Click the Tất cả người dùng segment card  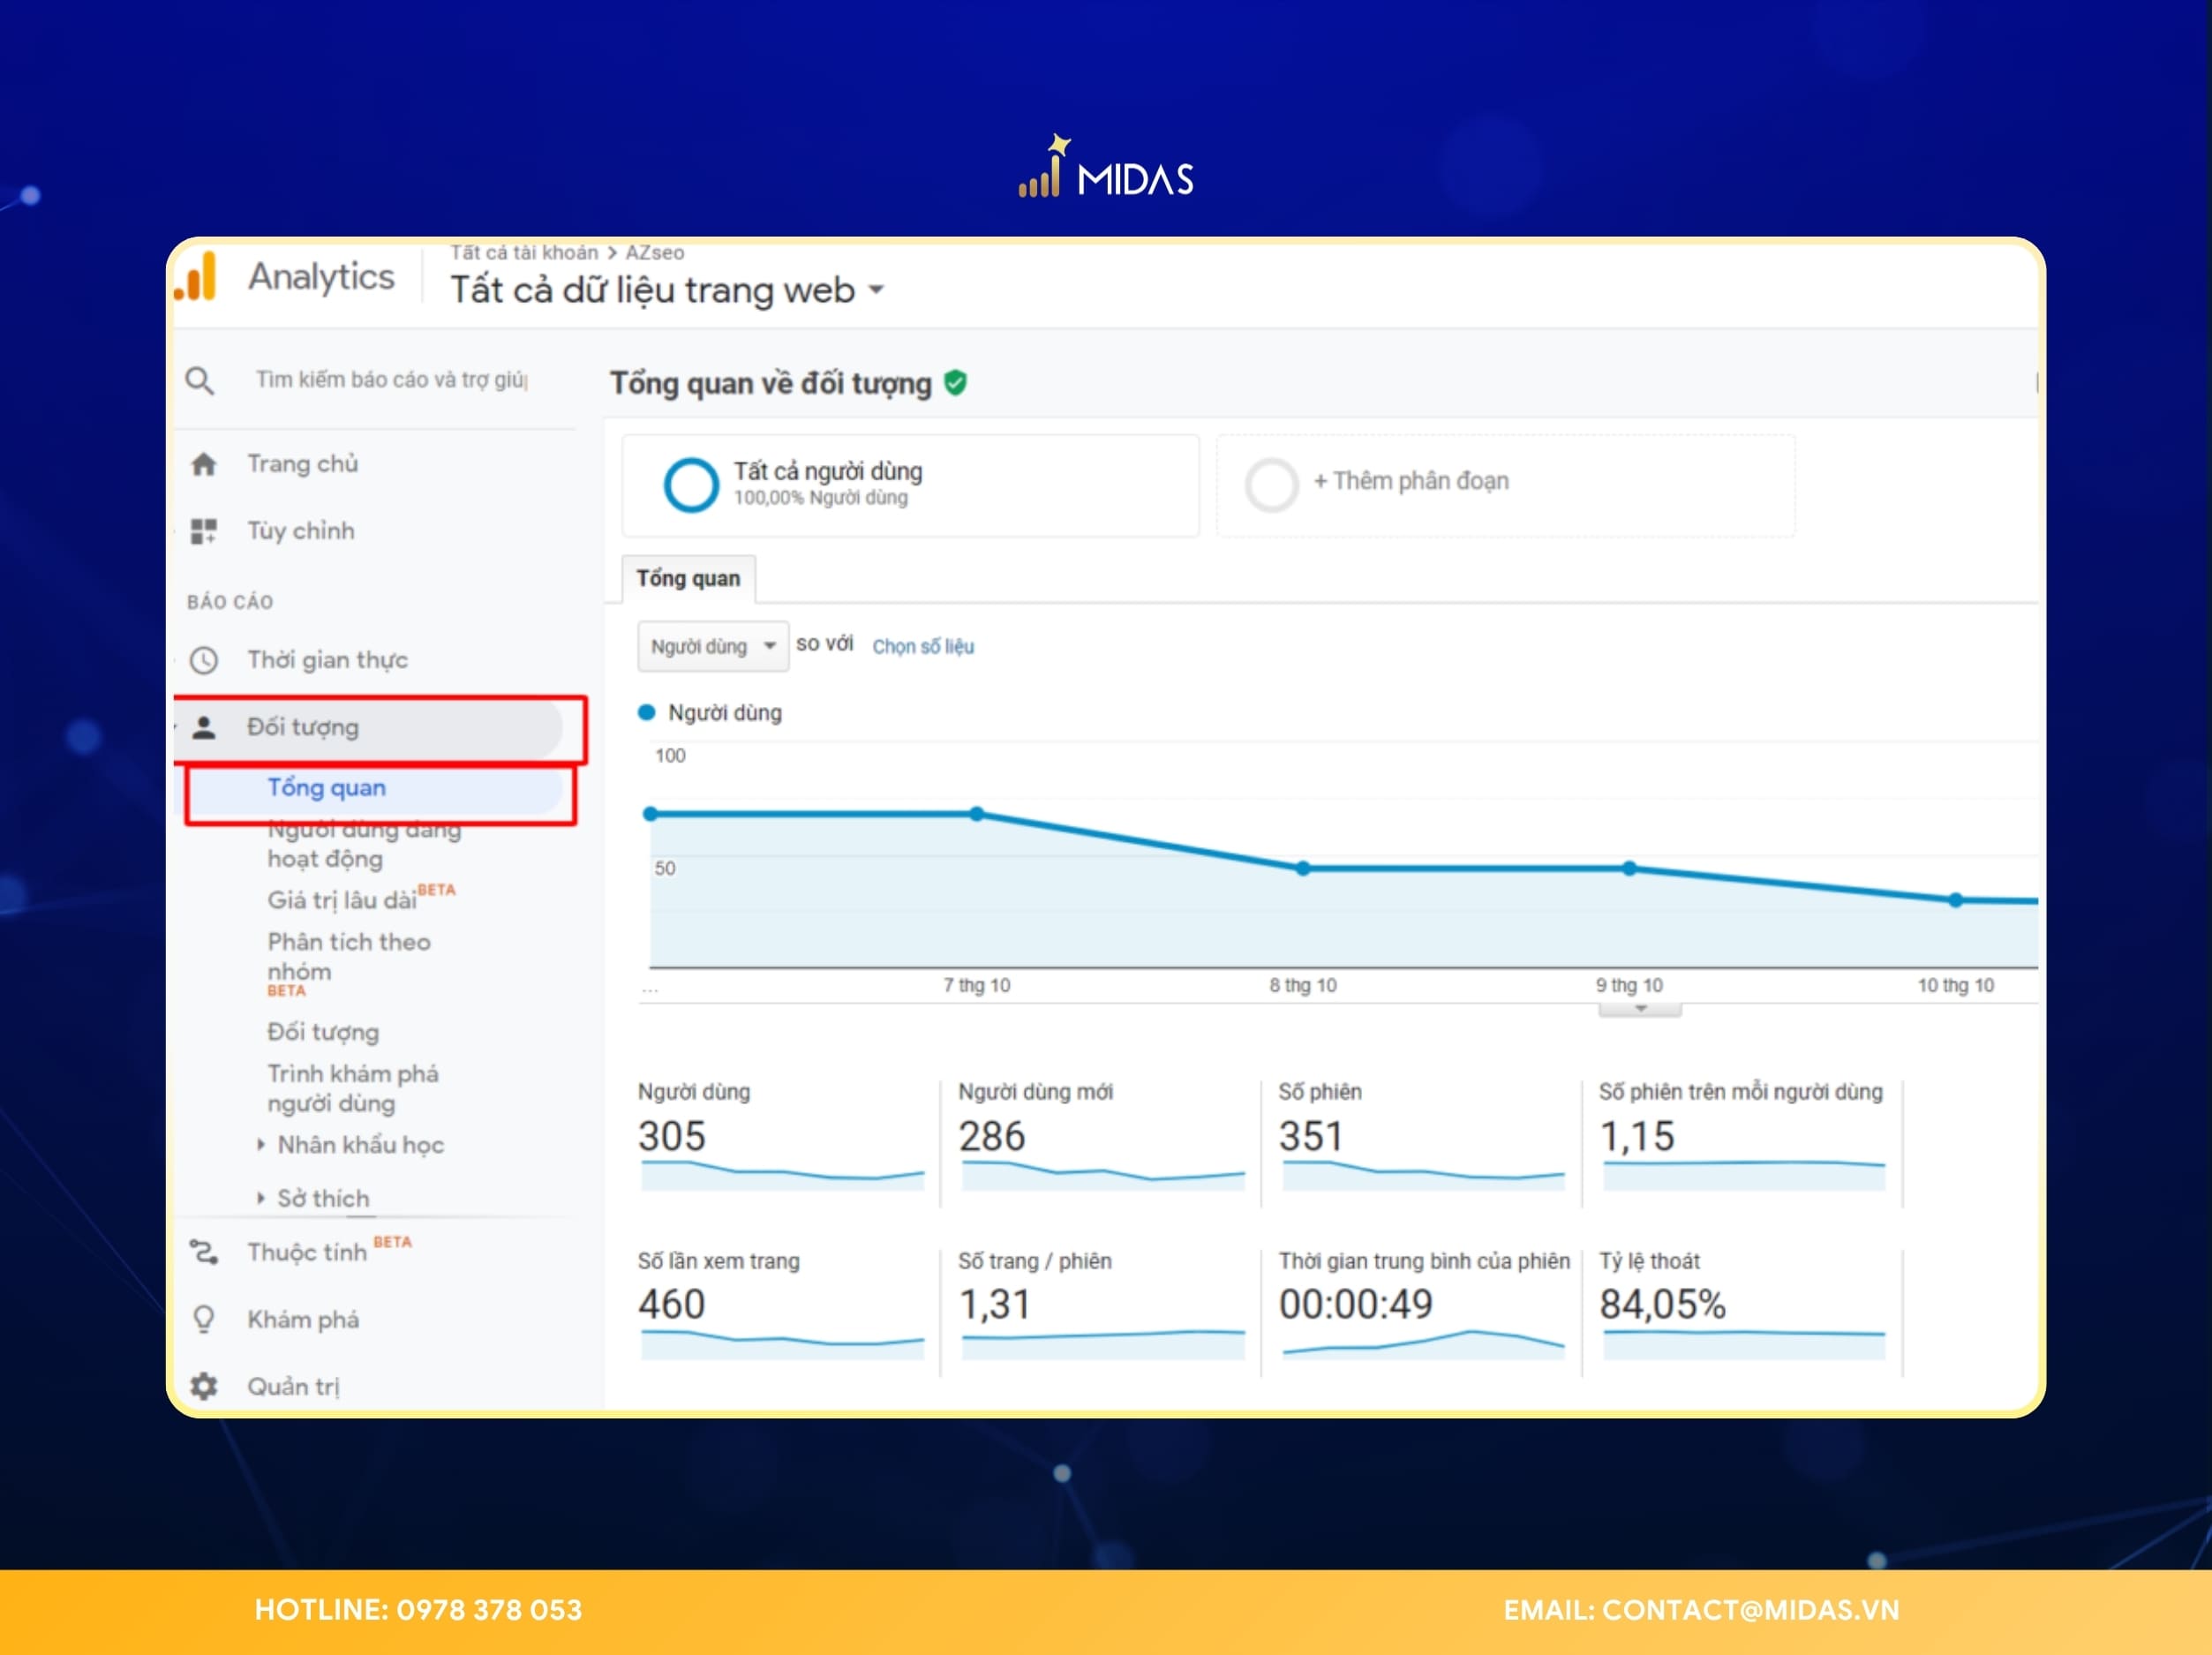pos(910,485)
